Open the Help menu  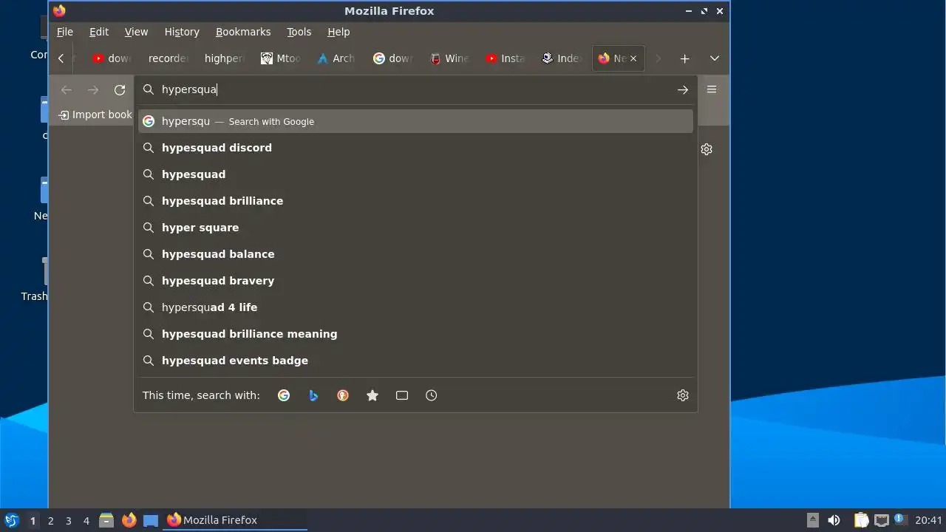tap(338, 32)
